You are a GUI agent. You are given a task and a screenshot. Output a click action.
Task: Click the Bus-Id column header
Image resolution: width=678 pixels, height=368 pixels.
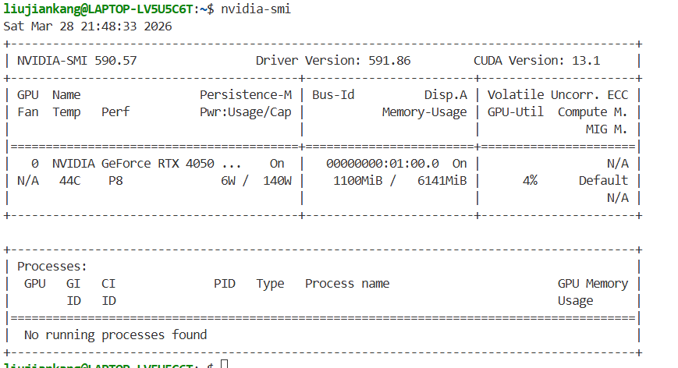[333, 94]
